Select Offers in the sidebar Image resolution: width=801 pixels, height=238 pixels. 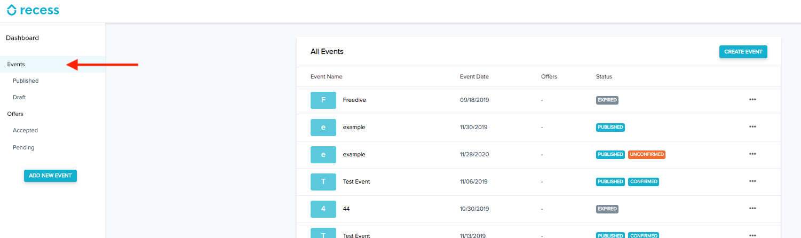click(x=15, y=114)
